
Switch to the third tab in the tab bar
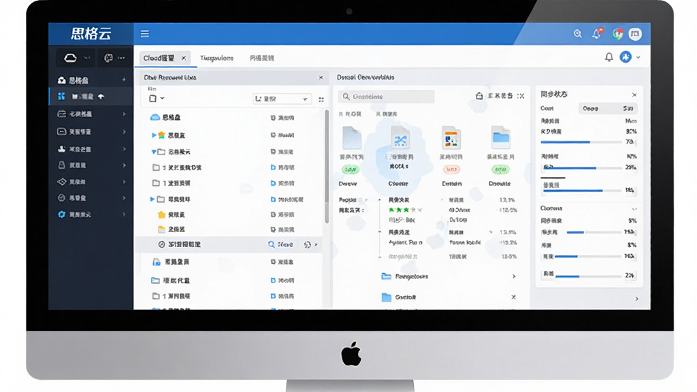262,59
